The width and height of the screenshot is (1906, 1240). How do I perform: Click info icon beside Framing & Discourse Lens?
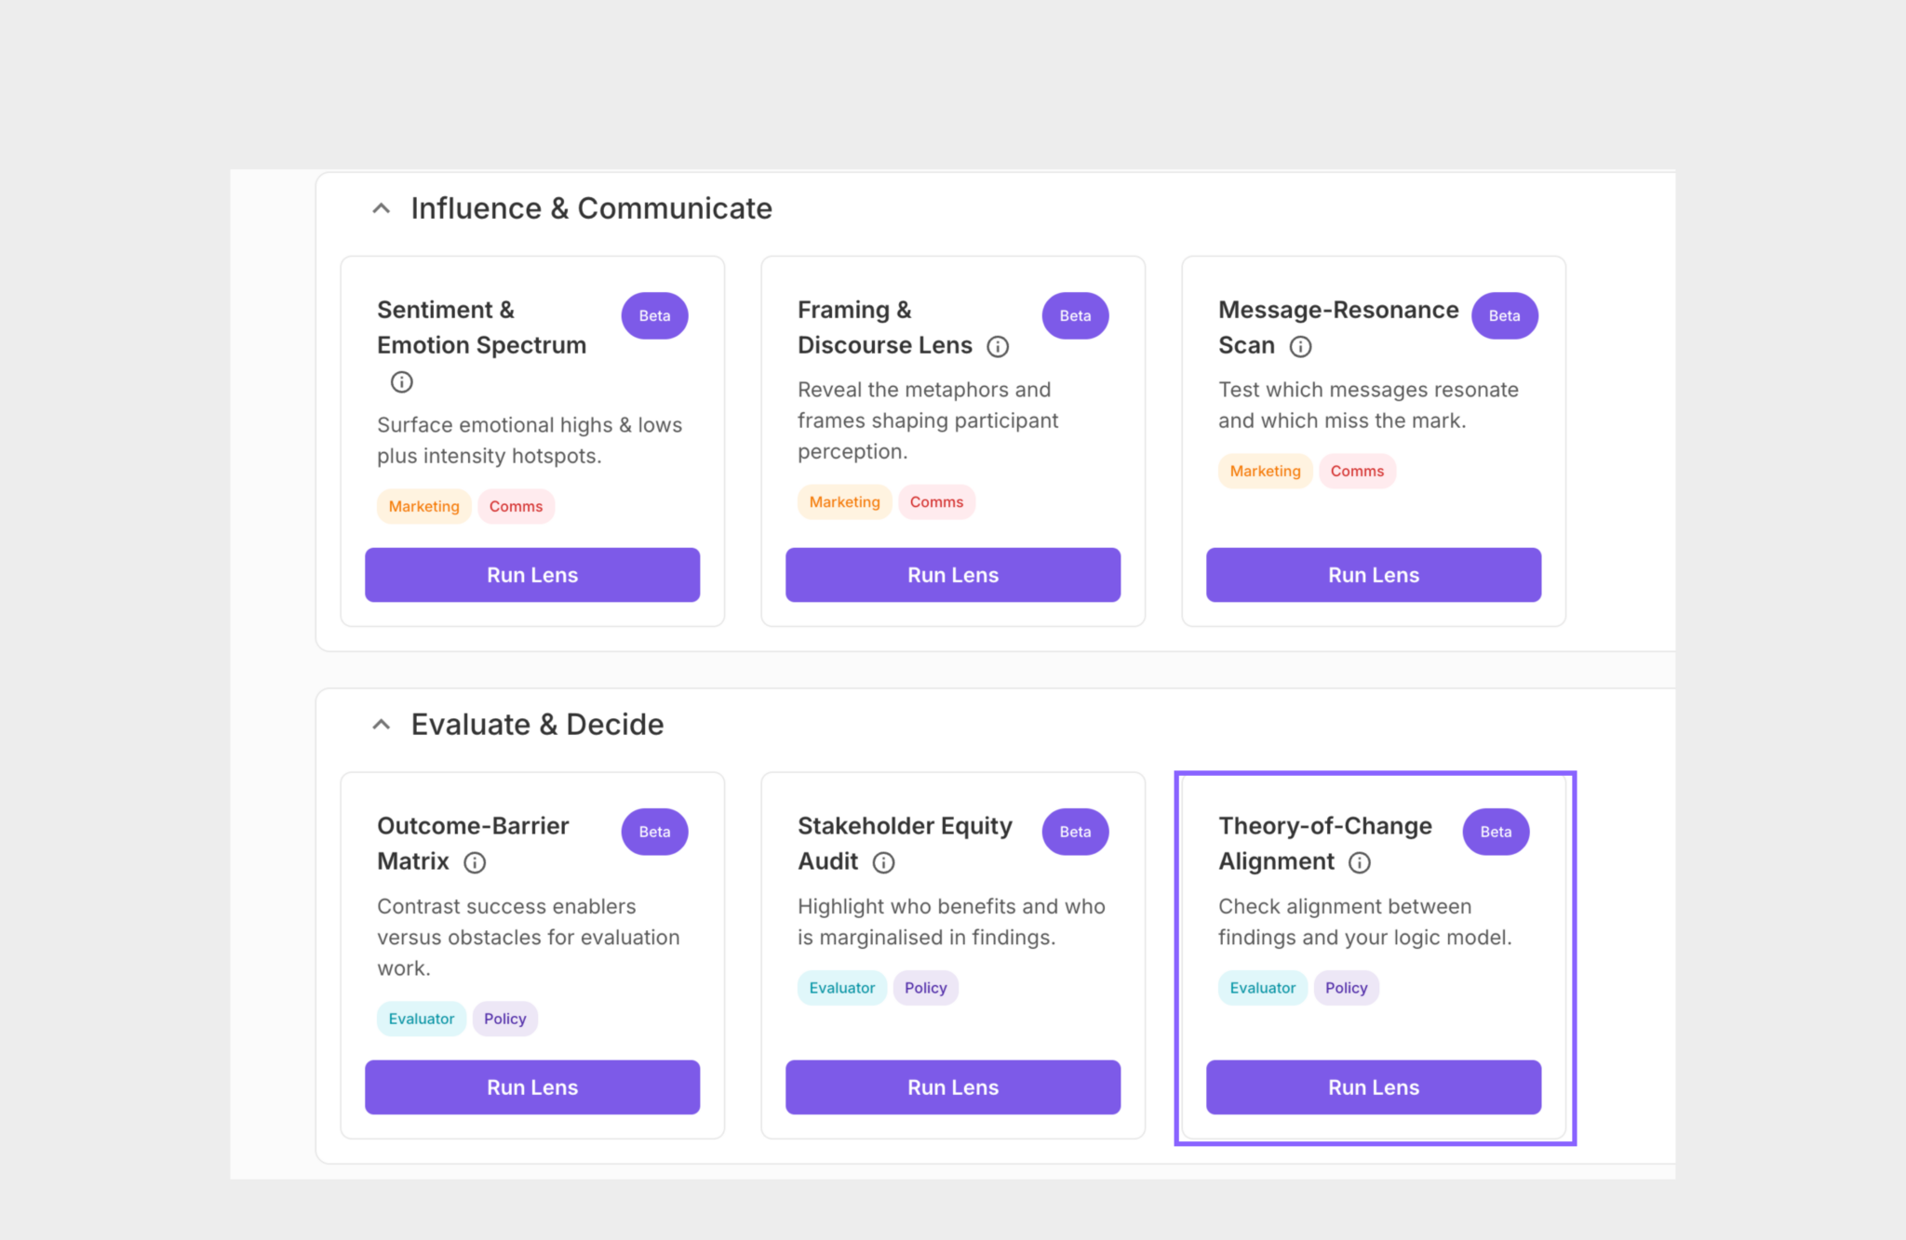(998, 347)
